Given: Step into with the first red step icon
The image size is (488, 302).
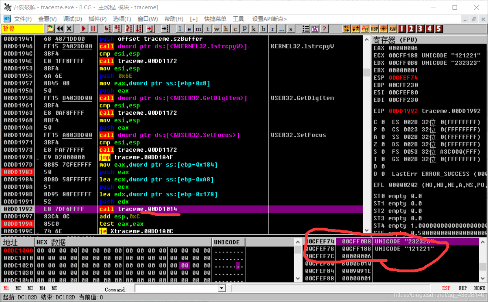Looking at the screenshot, I should 108,28.
